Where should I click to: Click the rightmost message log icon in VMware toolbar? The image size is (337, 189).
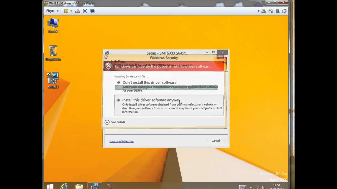coord(284,11)
